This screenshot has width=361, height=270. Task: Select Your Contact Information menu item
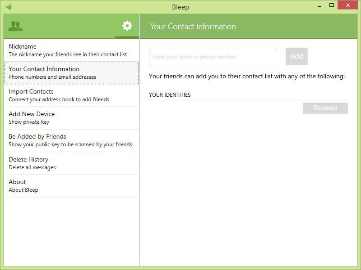pyautogui.click(x=71, y=73)
